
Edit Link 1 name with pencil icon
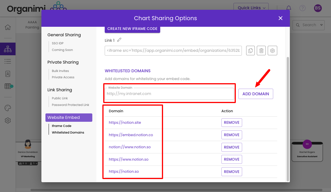point(119,40)
